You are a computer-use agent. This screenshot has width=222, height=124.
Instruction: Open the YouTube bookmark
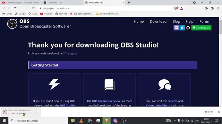pos(46,14)
